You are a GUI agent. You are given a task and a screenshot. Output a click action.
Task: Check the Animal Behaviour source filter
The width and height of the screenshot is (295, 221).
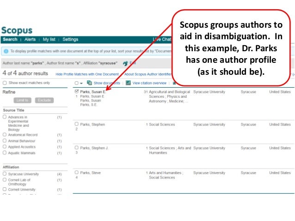click(5, 141)
